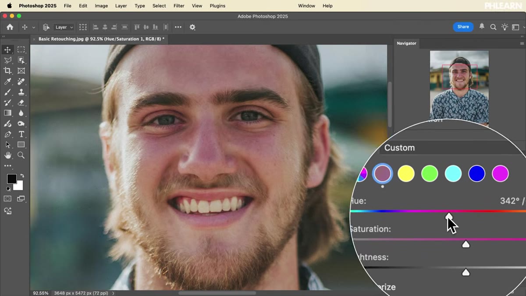Select the Frame tool
The image size is (526, 296).
click(x=21, y=70)
